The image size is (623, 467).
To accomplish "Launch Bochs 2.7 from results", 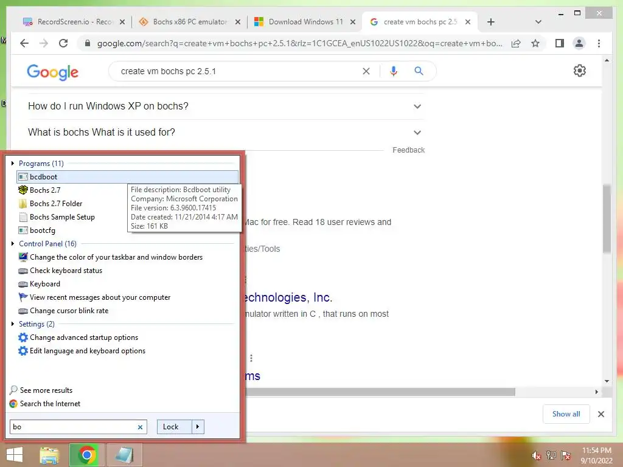I will (45, 190).
